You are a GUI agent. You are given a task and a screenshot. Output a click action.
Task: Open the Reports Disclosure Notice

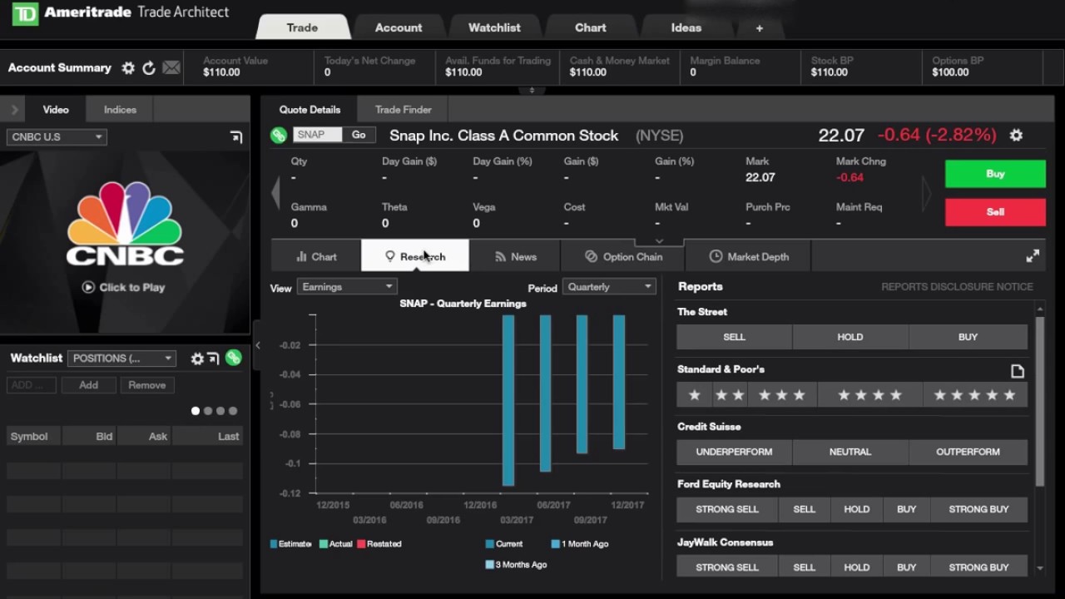tap(957, 287)
